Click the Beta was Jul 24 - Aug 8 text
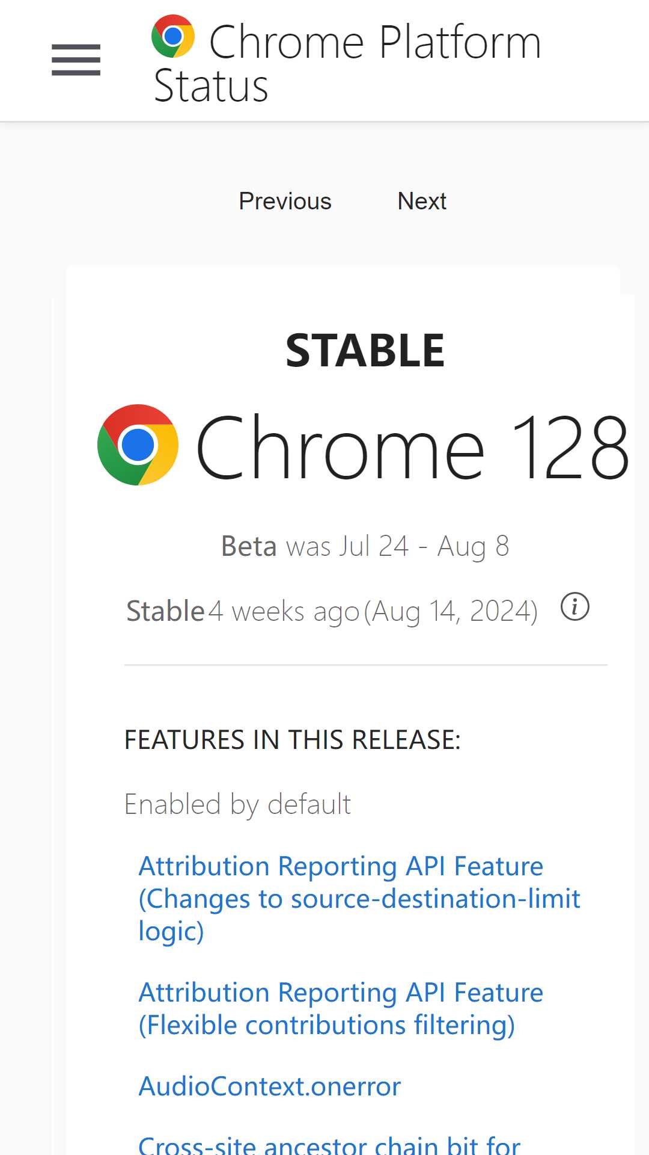The image size is (649, 1155). pyautogui.click(x=365, y=546)
